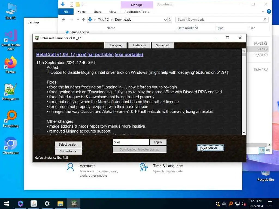Click the Language button
This screenshot has height=209, width=279.
coord(210,147)
